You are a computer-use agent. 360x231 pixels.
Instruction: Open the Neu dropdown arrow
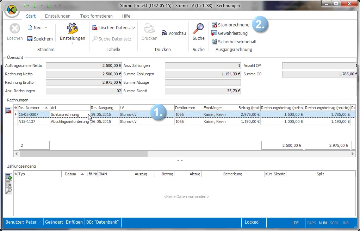pyautogui.click(x=46, y=27)
